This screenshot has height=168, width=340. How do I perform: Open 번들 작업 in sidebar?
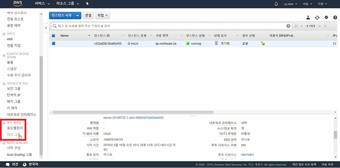pos(14,45)
